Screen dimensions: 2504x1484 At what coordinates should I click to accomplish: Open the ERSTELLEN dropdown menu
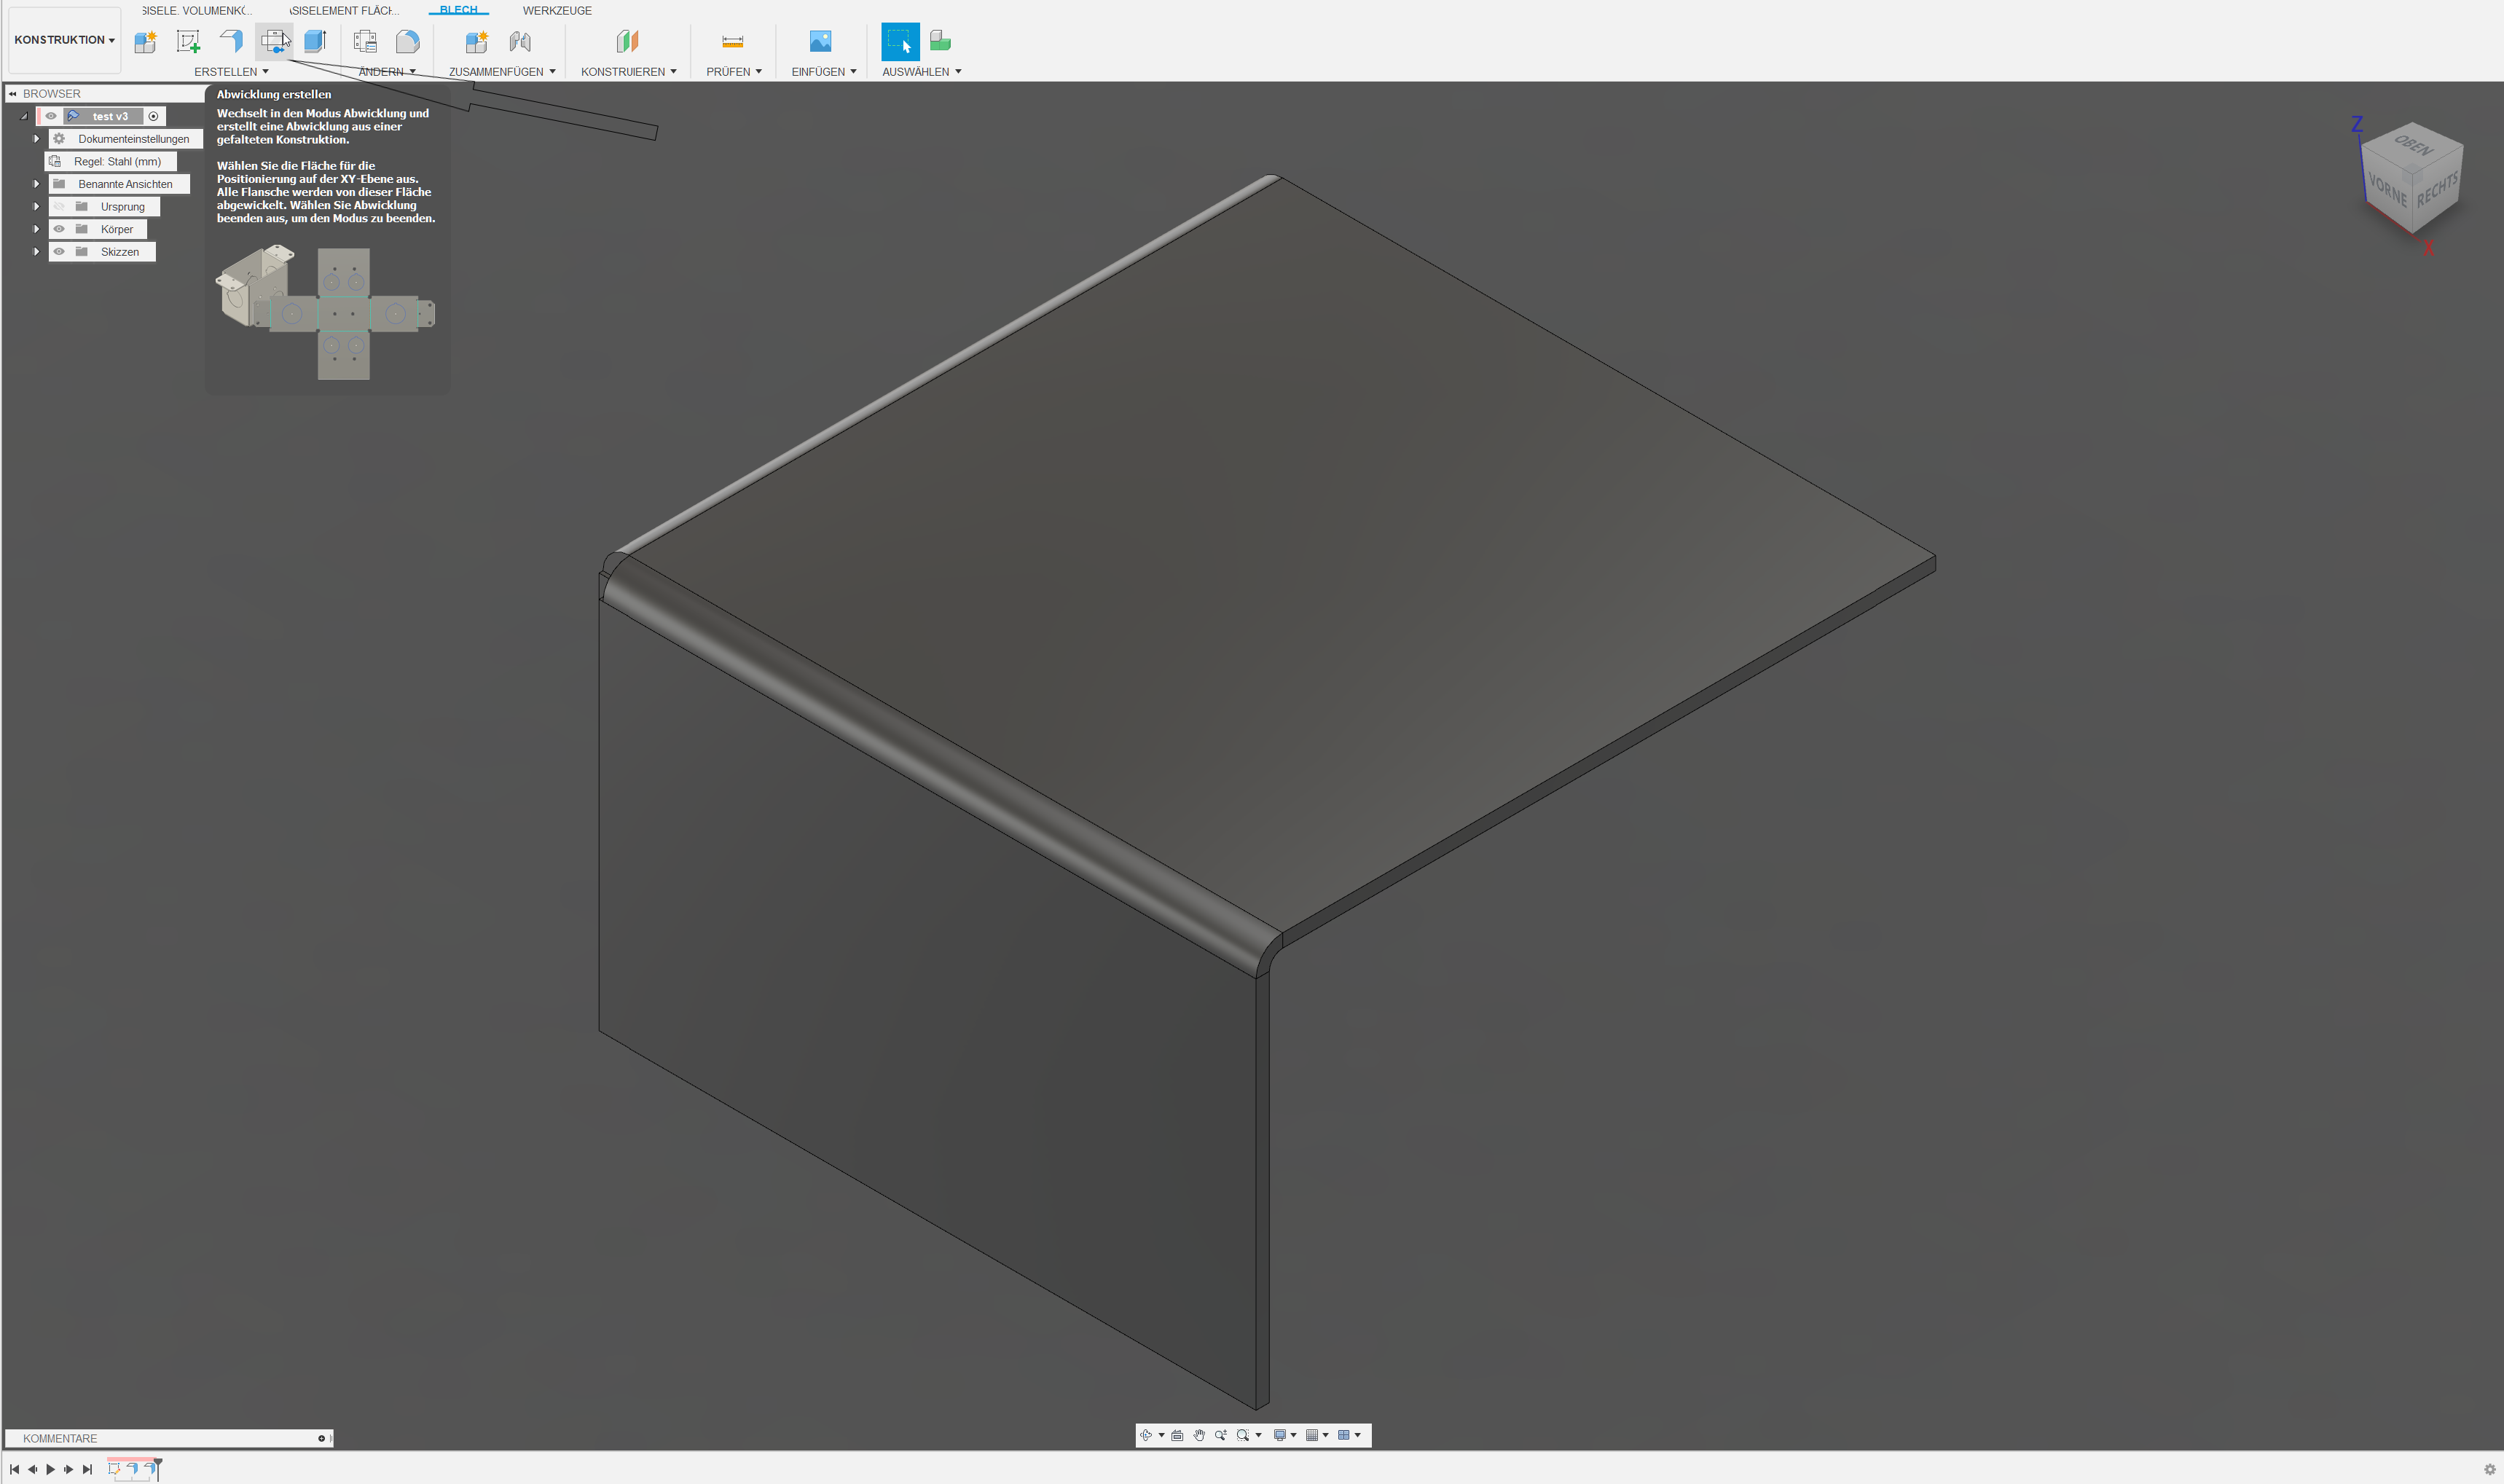point(231,72)
